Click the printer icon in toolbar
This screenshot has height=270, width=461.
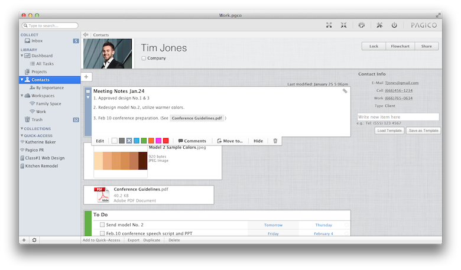tap(361, 25)
